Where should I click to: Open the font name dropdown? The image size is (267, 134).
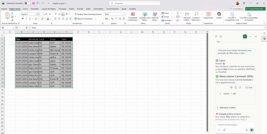pos(36,14)
